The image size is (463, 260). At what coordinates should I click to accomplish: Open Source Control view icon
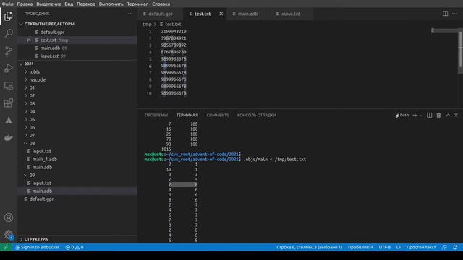[9, 51]
